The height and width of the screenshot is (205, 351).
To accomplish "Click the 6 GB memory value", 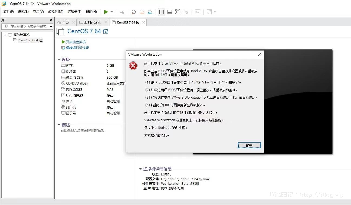I will [x=110, y=66].
